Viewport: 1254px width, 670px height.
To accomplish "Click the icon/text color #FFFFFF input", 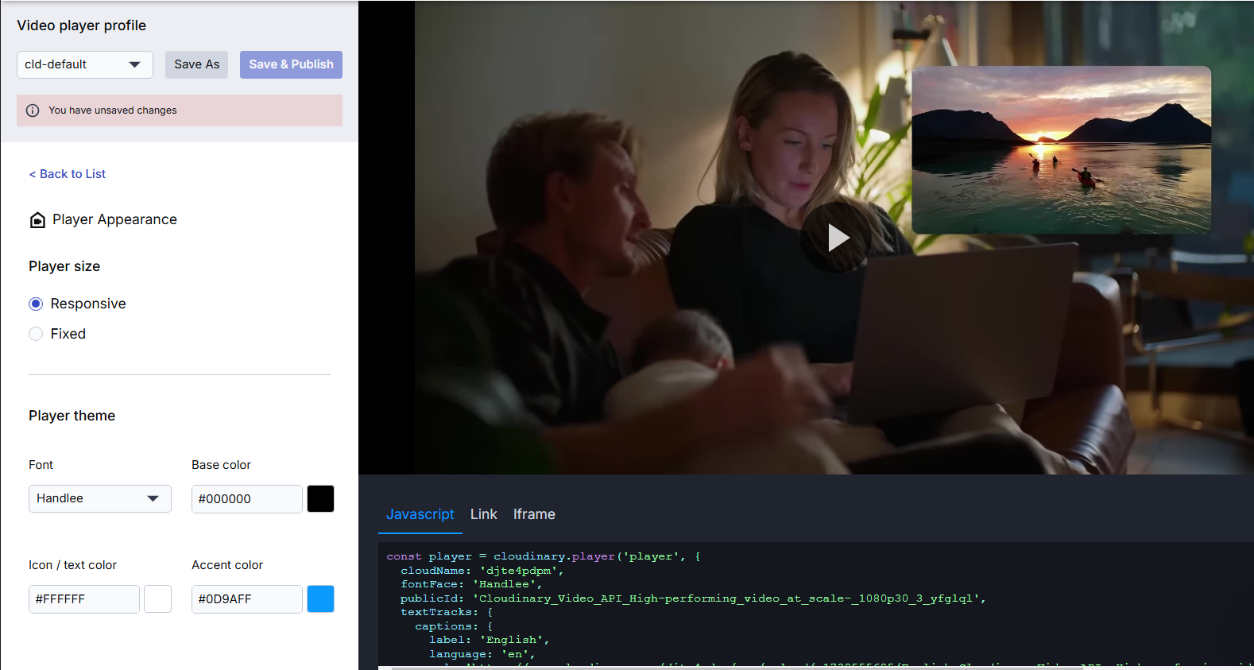I will point(84,598).
